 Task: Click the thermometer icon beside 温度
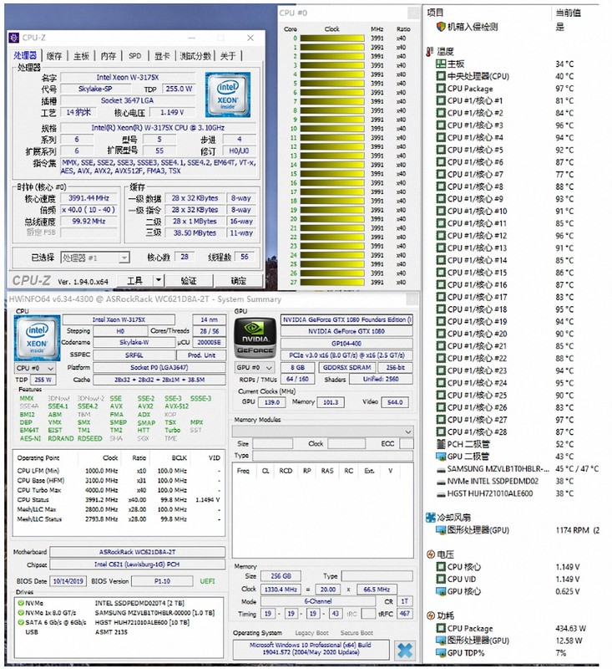pos(430,52)
